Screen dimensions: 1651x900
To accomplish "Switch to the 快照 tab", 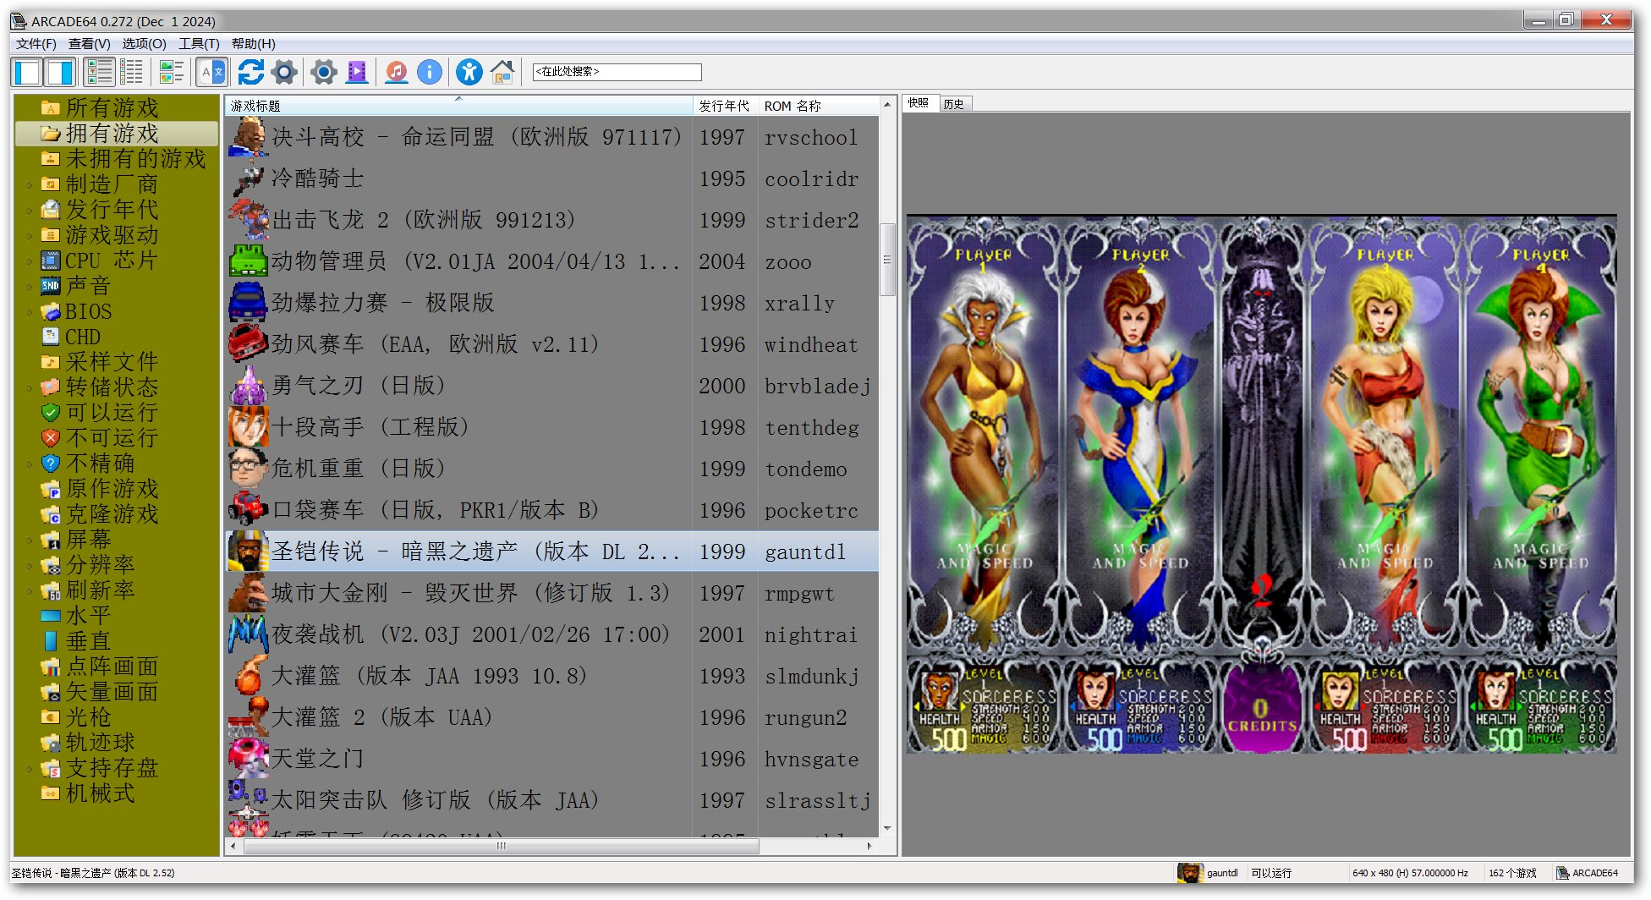I will pos(919,103).
